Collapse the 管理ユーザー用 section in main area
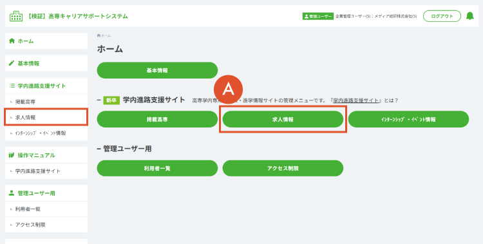 (x=99, y=149)
